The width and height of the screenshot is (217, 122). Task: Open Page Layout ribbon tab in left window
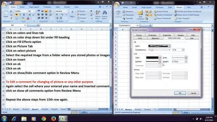pyautogui.click(x=34, y=7)
